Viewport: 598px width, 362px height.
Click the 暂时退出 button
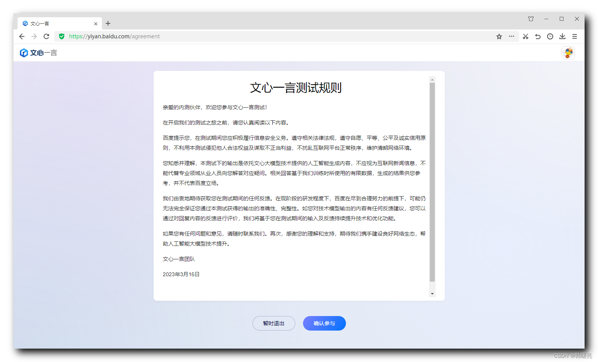point(274,323)
